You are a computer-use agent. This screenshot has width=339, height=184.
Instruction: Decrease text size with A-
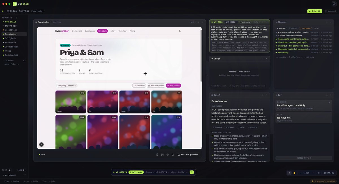click(x=10, y=170)
